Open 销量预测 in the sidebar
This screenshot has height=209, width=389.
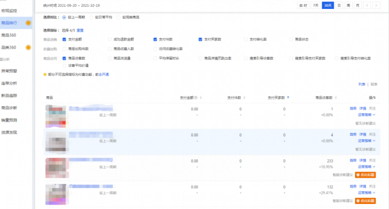9,120
